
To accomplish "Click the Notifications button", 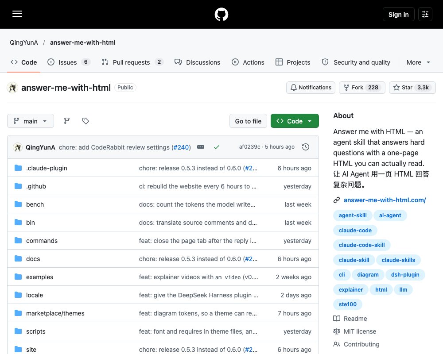I will tap(311, 88).
